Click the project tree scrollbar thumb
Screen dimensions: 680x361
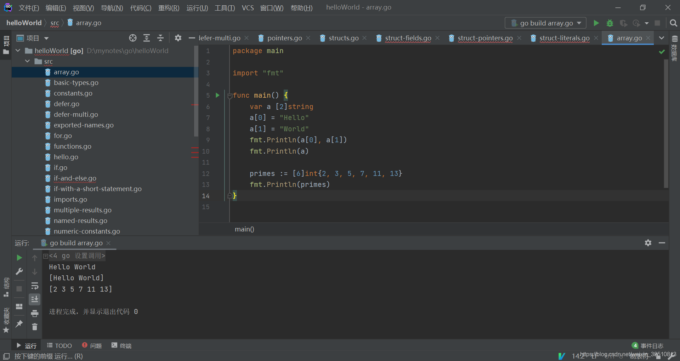[x=196, y=91]
